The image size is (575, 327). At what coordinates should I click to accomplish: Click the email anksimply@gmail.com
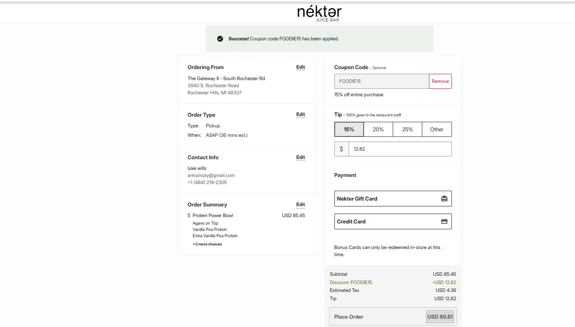pyautogui.click(x=211, y=175)
